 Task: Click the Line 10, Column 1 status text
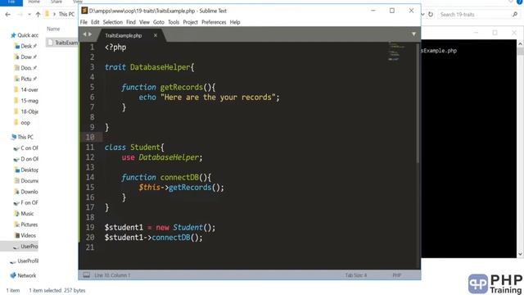[x=113, y=275]
